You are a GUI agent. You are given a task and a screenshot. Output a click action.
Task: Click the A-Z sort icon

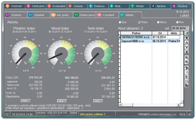pos(187,81)
